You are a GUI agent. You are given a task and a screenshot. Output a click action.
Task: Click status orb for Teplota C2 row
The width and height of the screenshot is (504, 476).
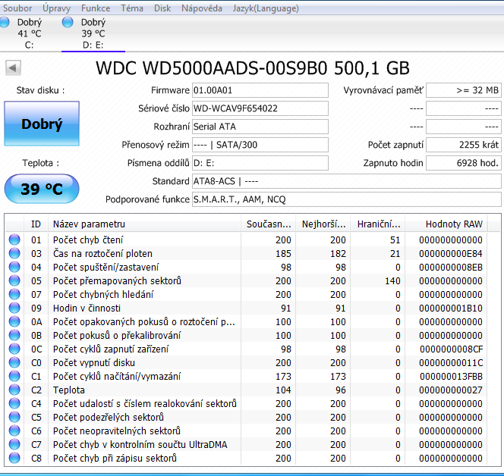[14, 390]
